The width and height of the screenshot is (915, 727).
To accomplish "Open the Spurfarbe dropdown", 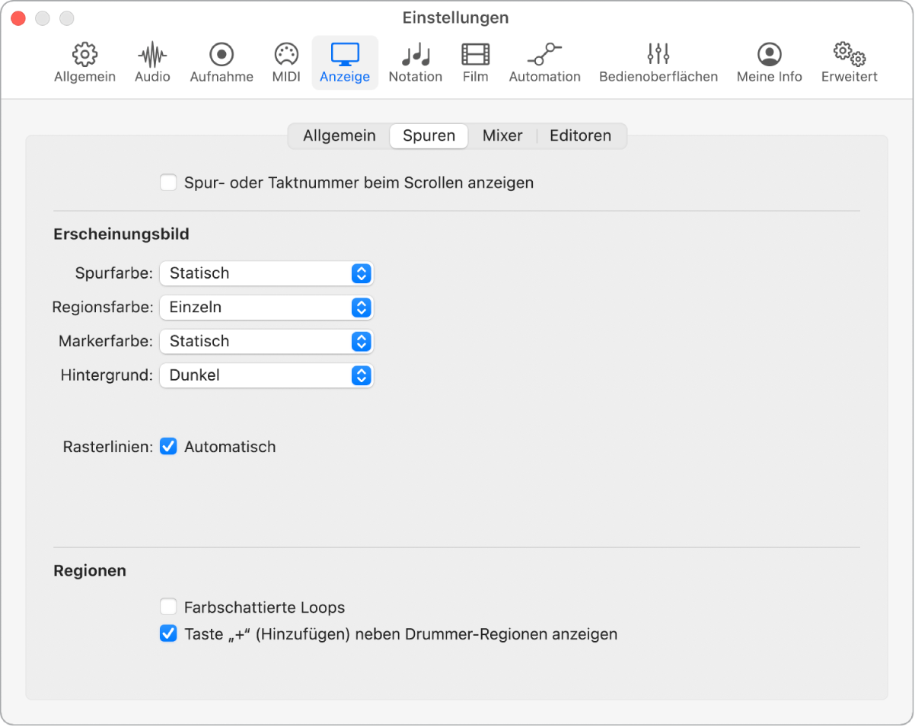I will (266, 273).
